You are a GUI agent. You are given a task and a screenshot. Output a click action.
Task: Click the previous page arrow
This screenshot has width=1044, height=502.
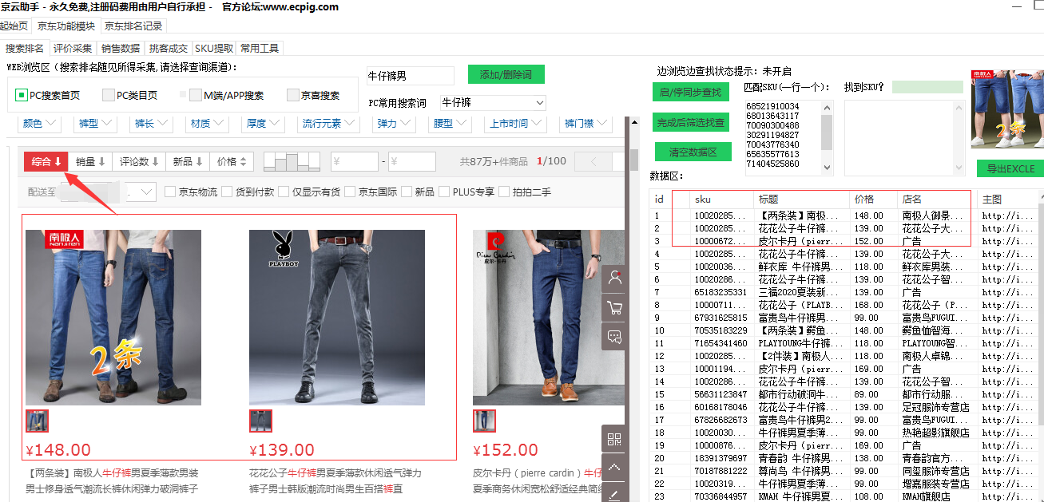(x=593, y=161)
